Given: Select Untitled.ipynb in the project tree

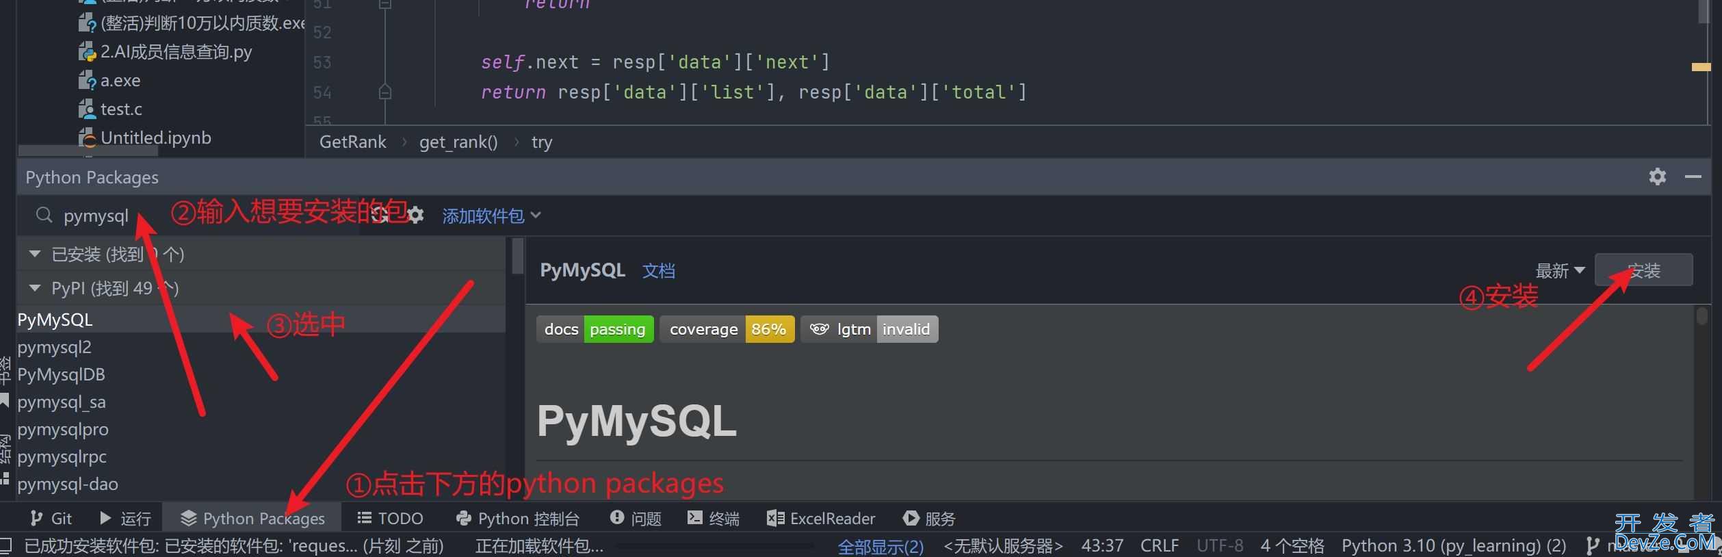Looking at the screenshot, I should pyautogui.click(x=145, y=138).
